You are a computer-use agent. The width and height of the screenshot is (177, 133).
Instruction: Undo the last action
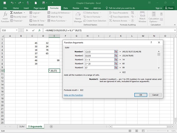click(12, 3)
